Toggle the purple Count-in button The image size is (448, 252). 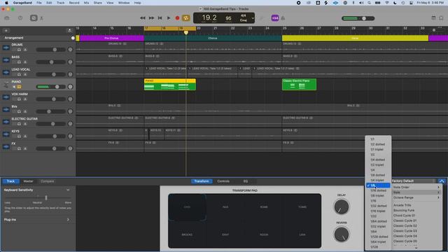pyautogui.click(x=275, y=18)
